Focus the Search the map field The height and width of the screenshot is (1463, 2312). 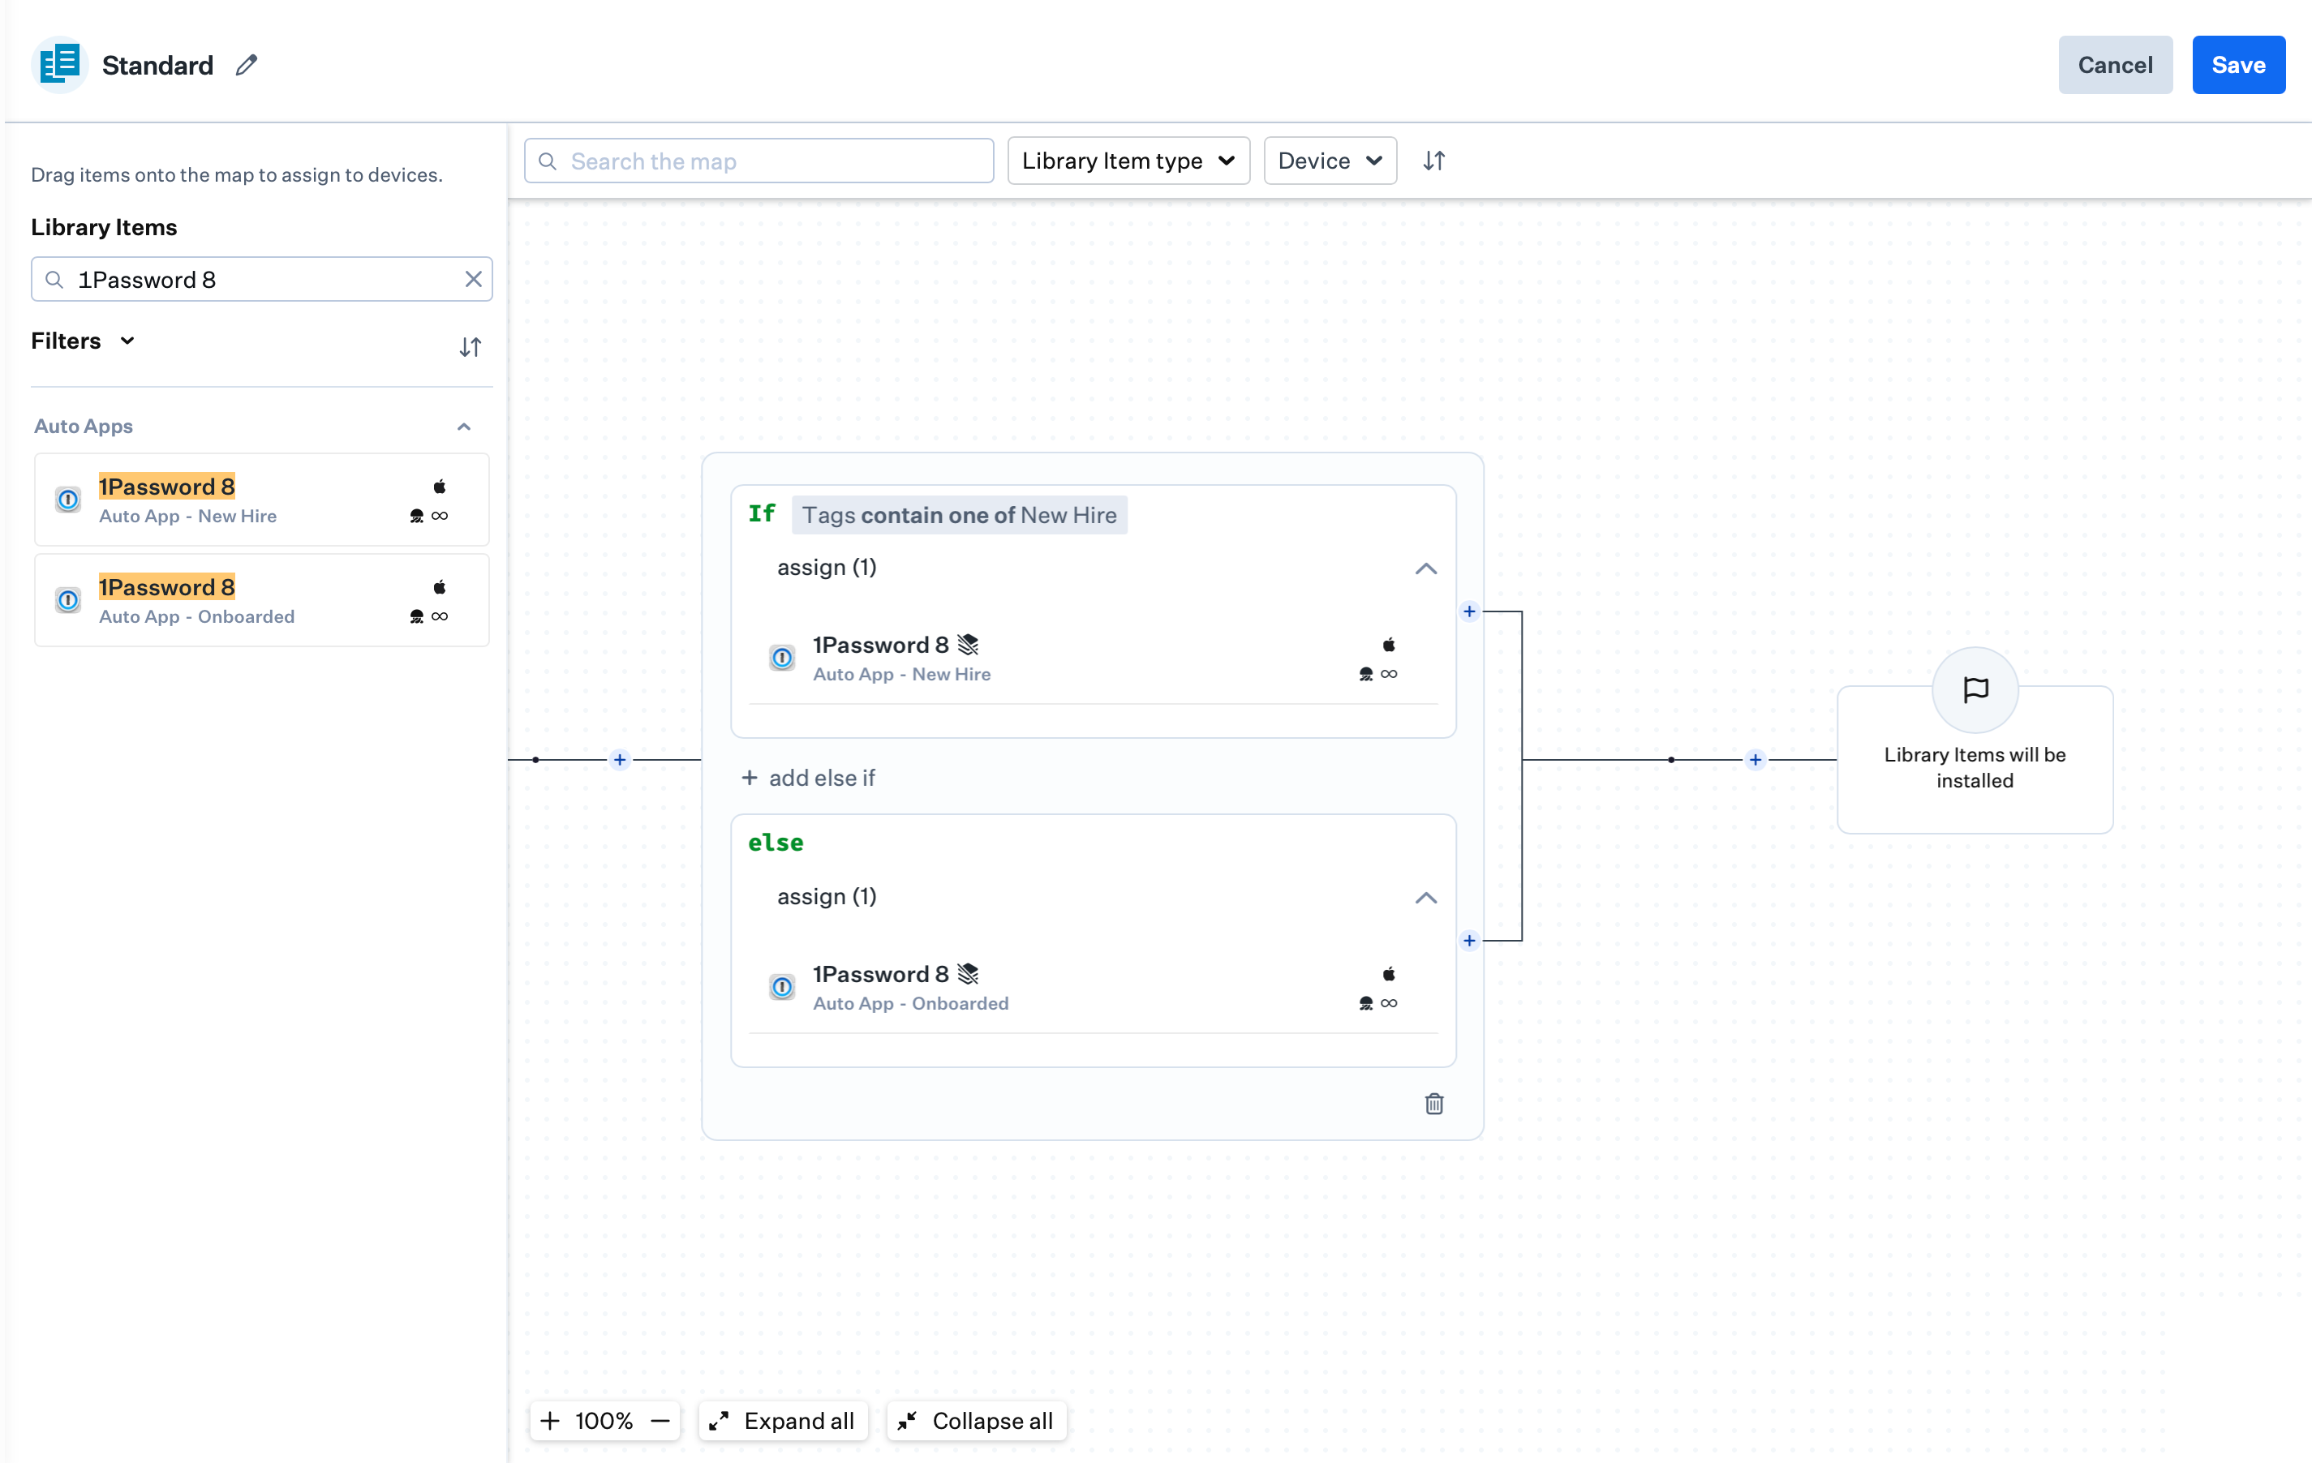point(758,161)
